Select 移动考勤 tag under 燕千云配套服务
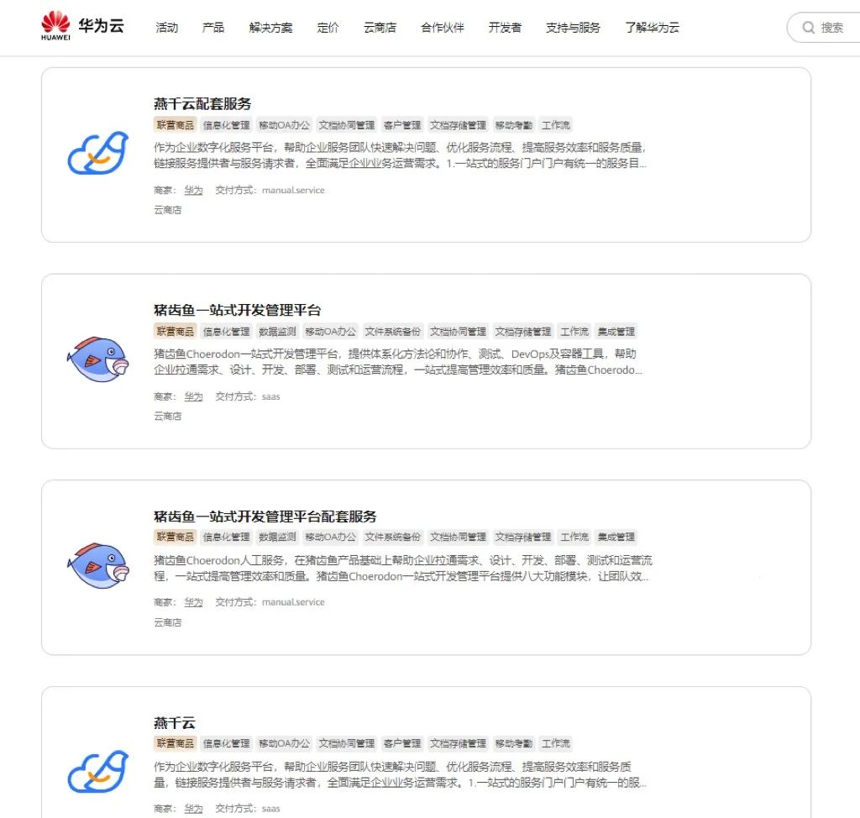The height and width of the screenshot is (818, 860). click(513, 125)
